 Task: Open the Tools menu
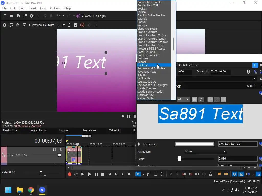pos(43,8)
